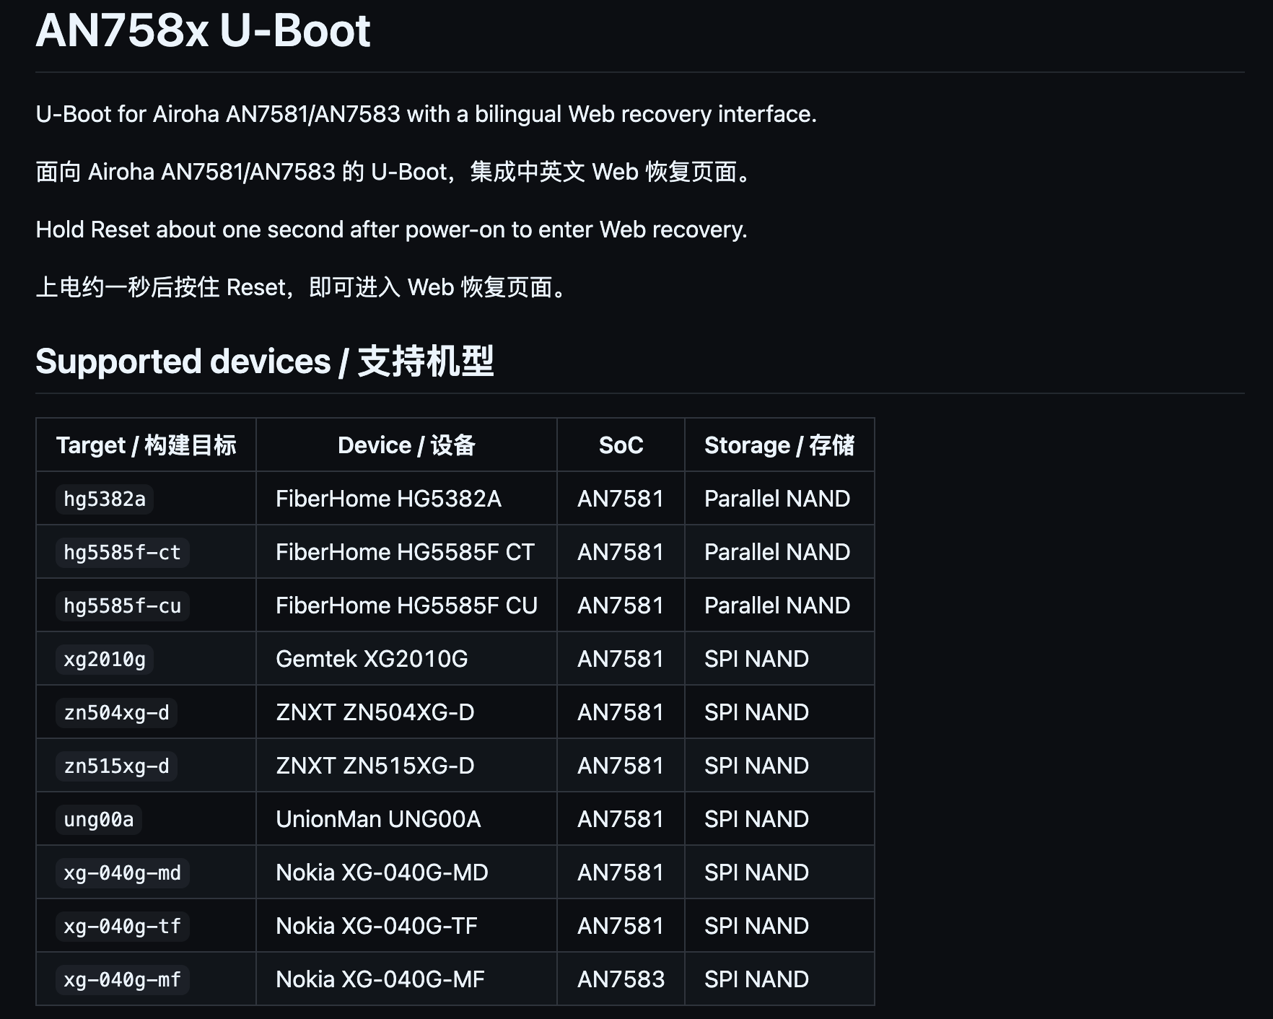Click the English paragraph about bilingual Web recovery interface

[x=426, y=114]
